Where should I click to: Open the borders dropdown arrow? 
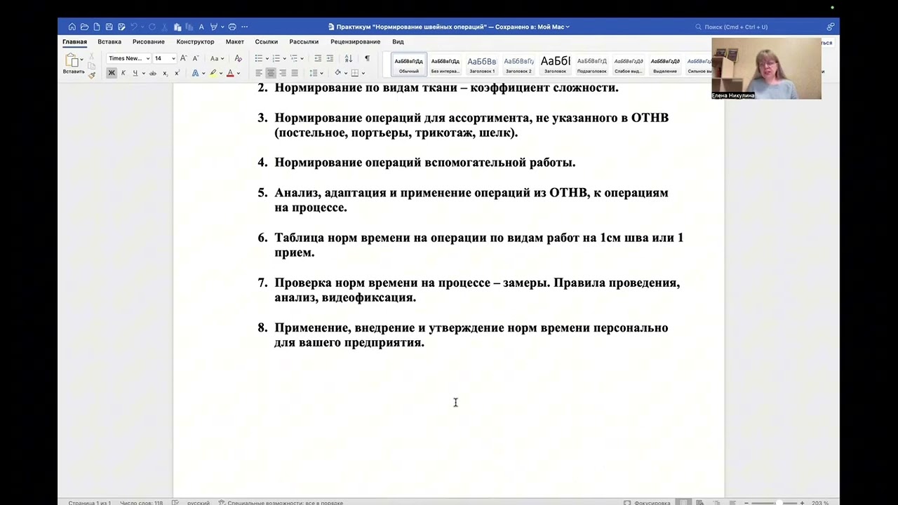coord(363,73)
